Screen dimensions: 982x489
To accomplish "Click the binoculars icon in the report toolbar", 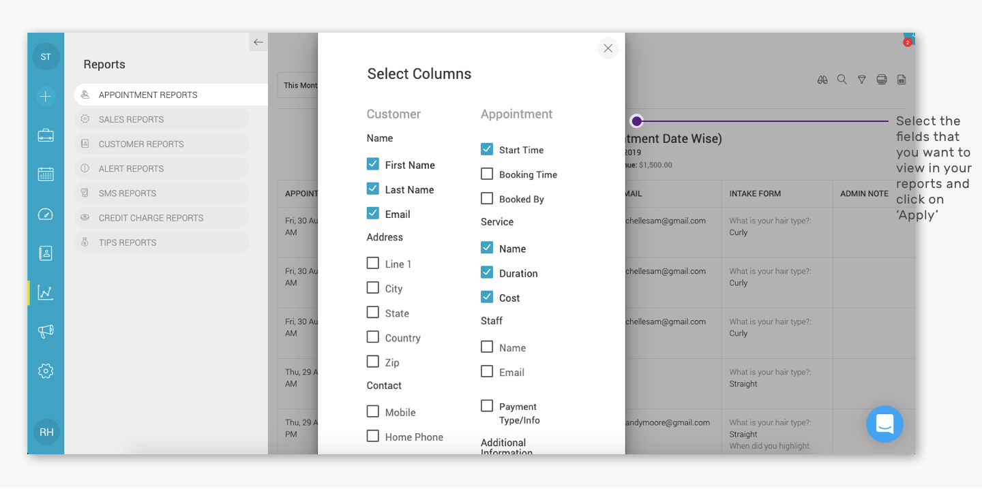I will [x=822, y=80].
